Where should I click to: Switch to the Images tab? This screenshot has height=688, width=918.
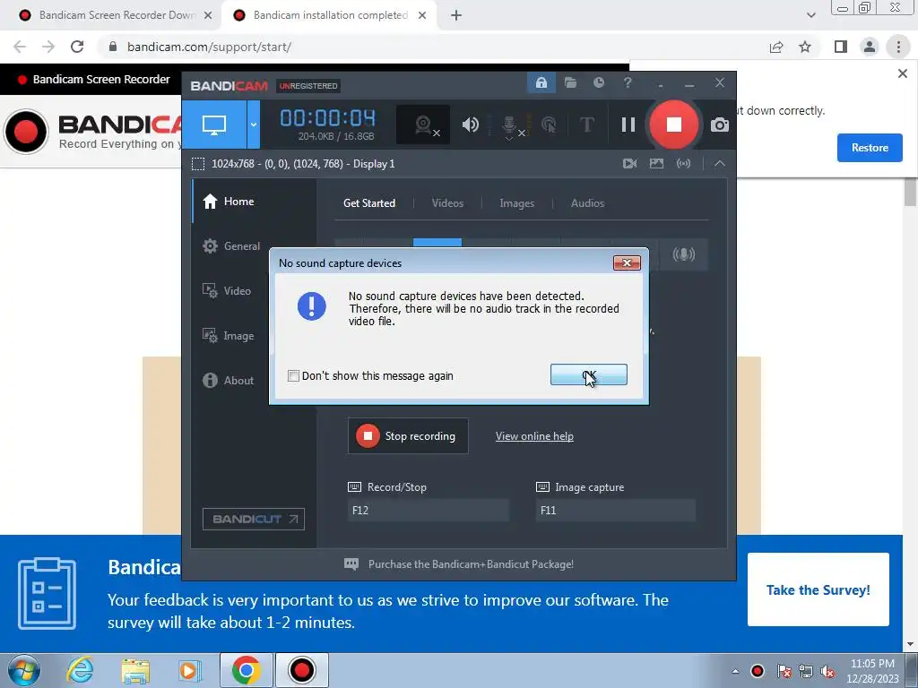(x=516, y=203)
